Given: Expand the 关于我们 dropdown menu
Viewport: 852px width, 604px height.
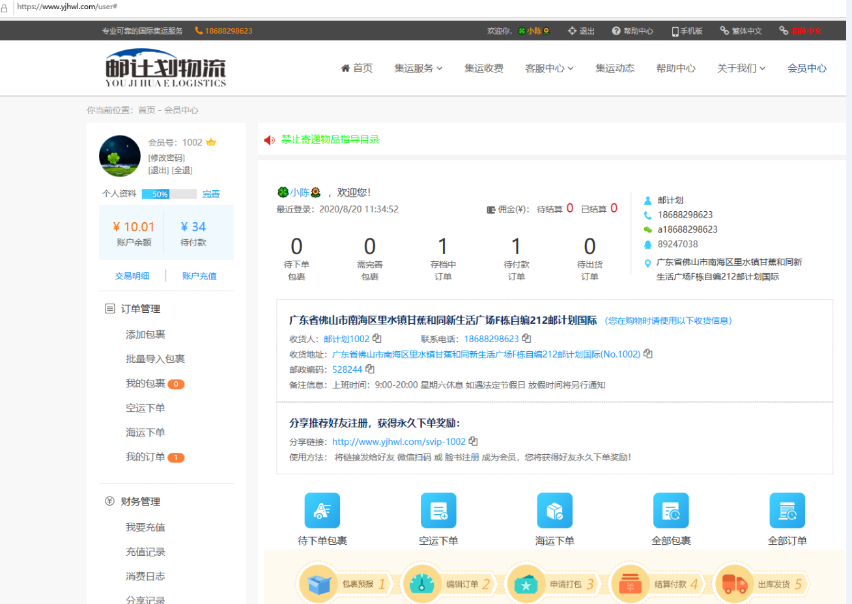Looking at the screenshot, I should [x=741, y=68].
